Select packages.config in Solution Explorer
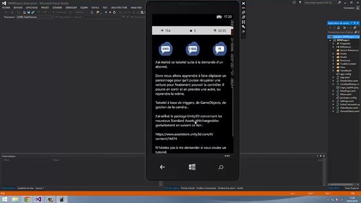Viewport: 361px width, 203px height. pos(348,98)
